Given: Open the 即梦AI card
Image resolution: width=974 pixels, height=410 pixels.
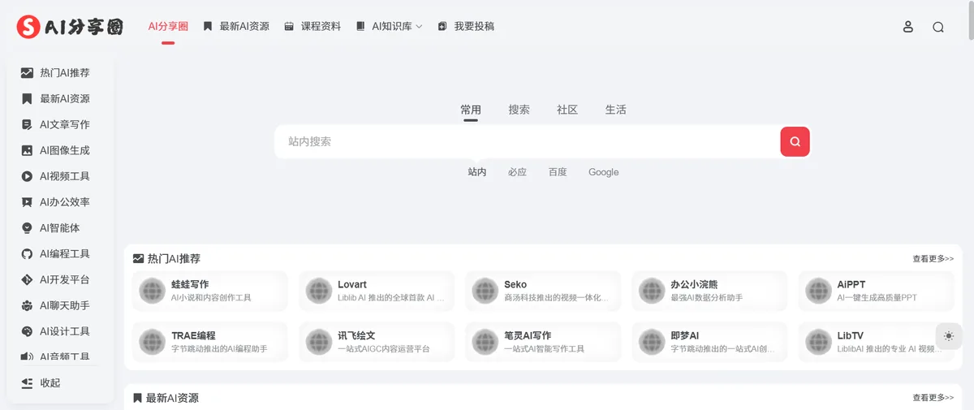Looking at the screenshot, I should point(709,342).
